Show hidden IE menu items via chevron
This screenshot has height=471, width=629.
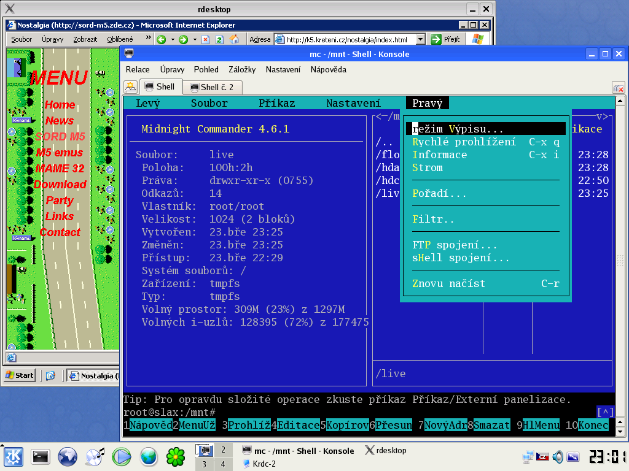coord(149,37)
